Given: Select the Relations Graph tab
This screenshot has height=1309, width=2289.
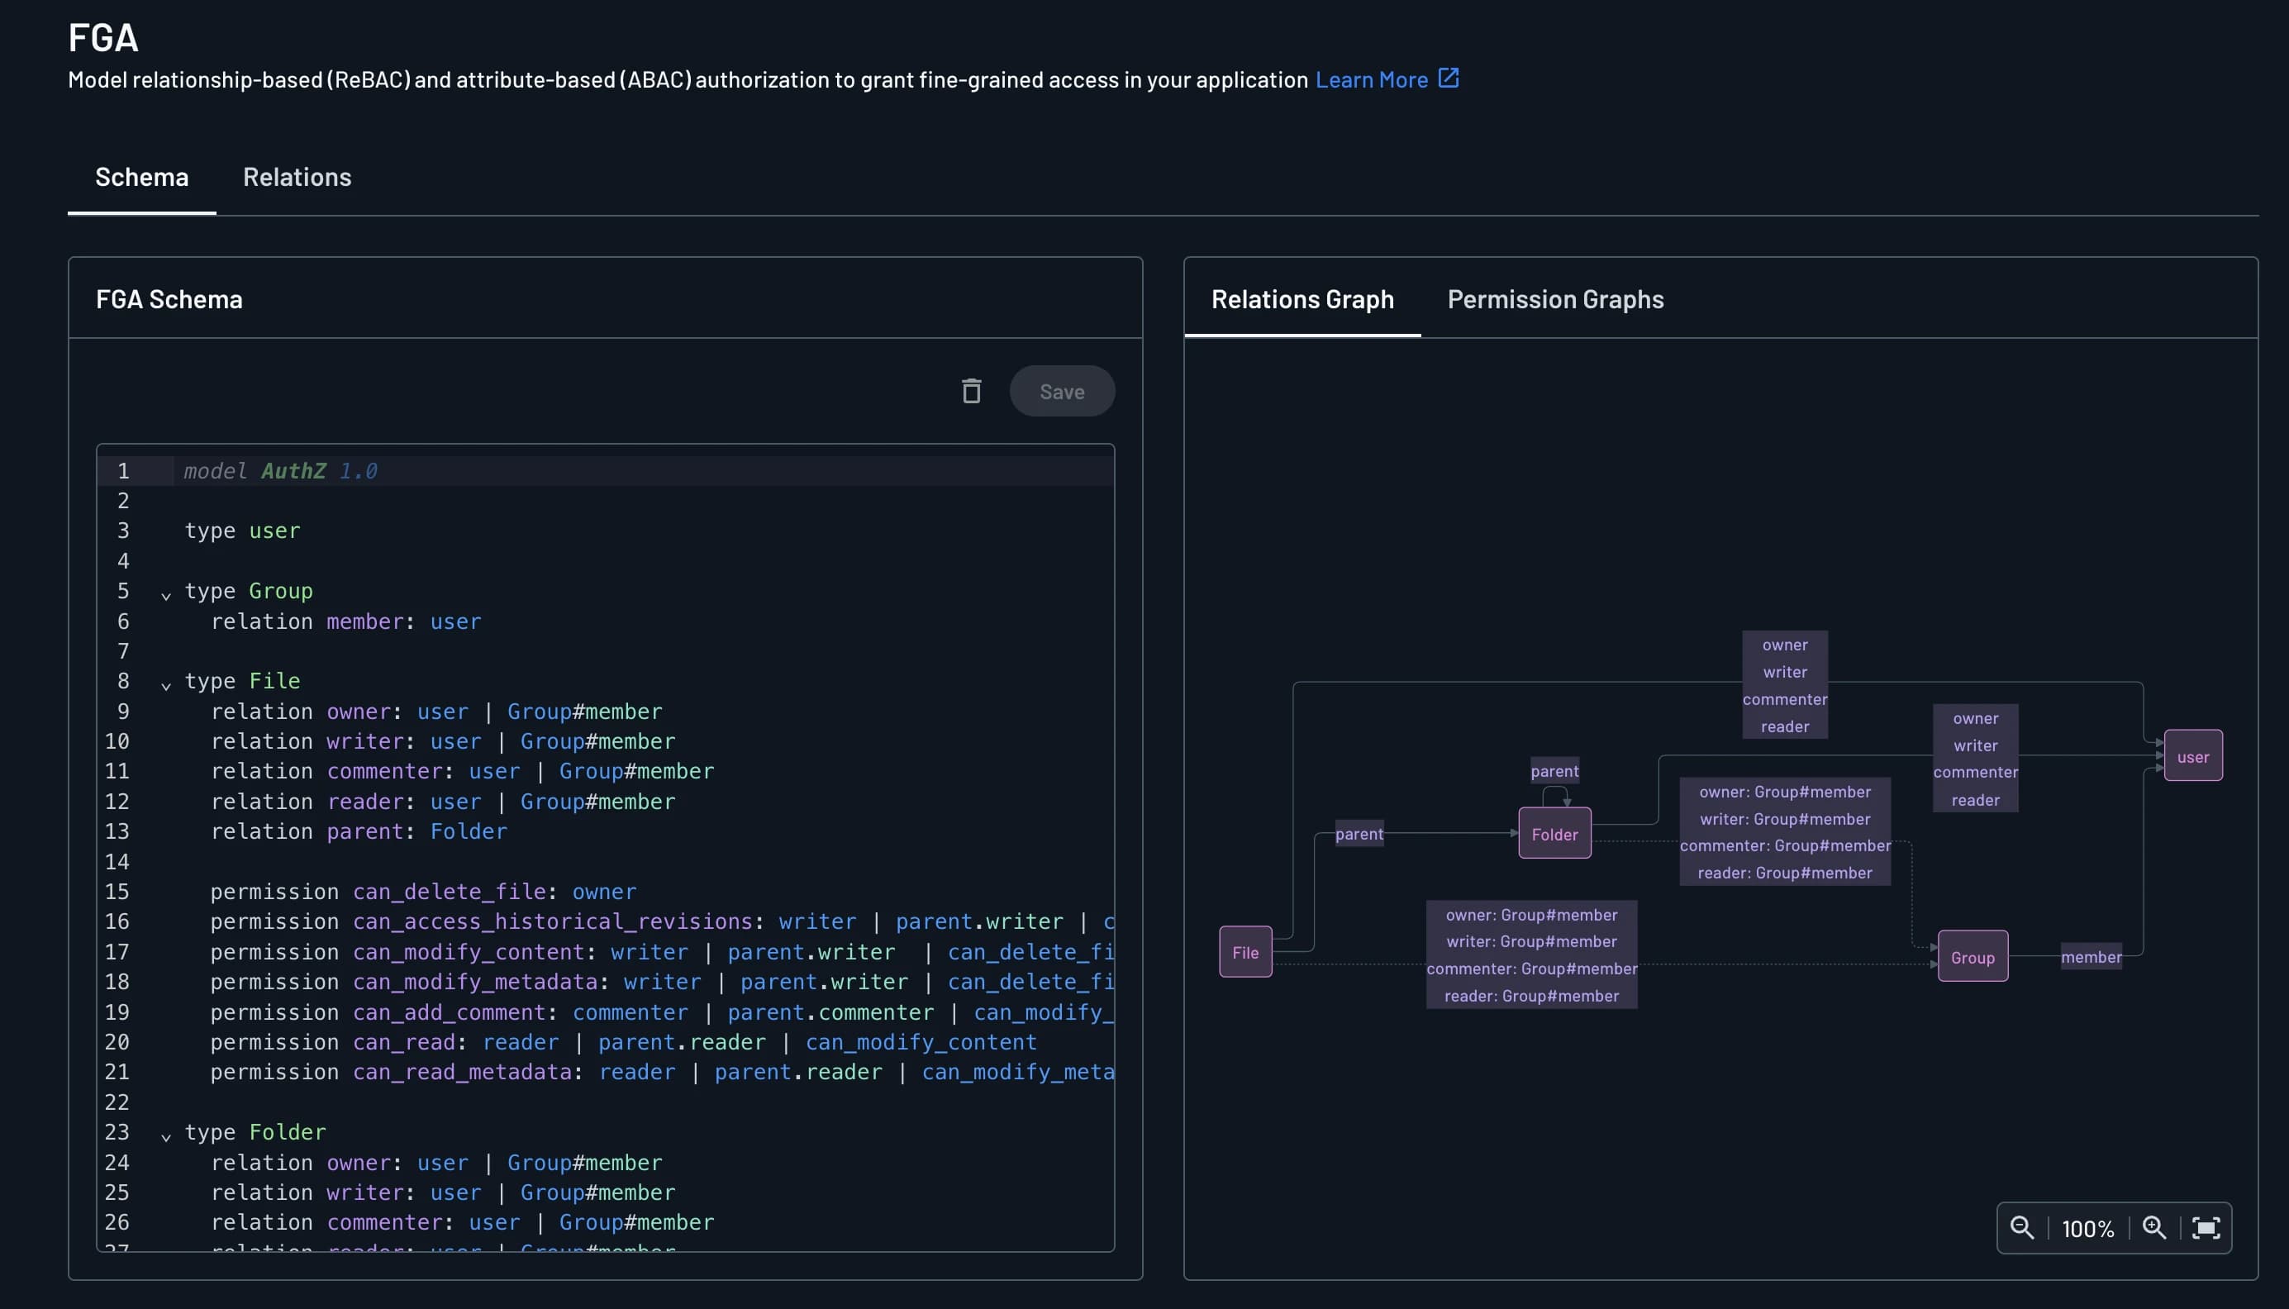Looking at the screenshot, I should (1302, 299).
